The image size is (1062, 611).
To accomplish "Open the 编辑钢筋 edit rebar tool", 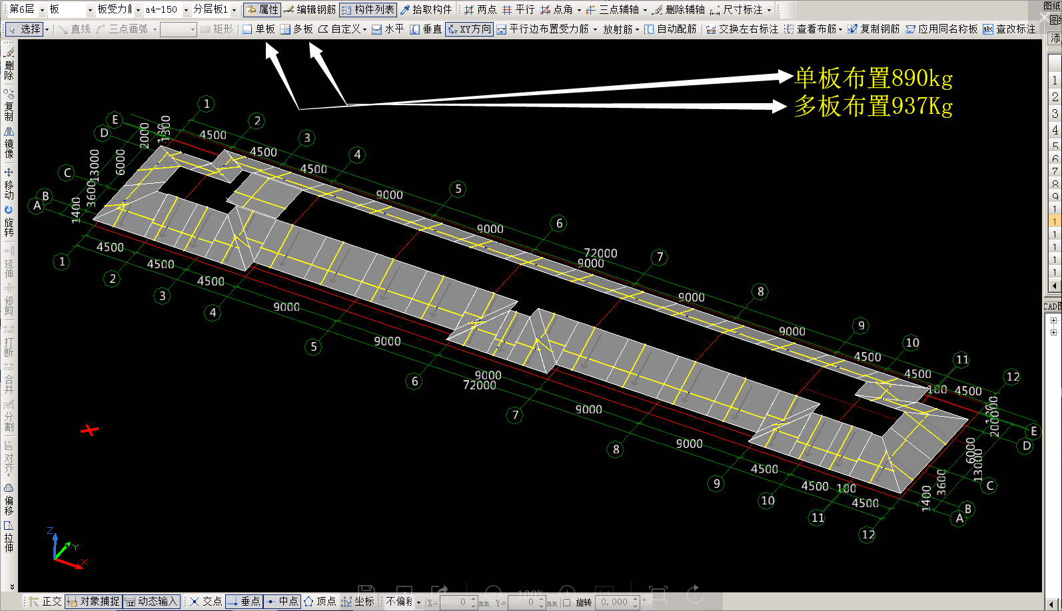I will point(310,9).
